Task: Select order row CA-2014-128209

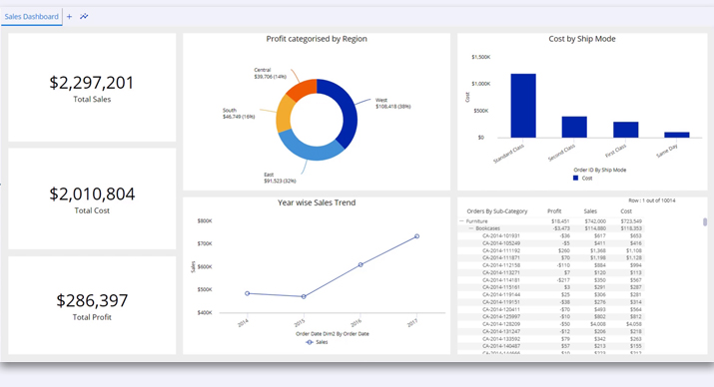Action: tap(551, 324)
